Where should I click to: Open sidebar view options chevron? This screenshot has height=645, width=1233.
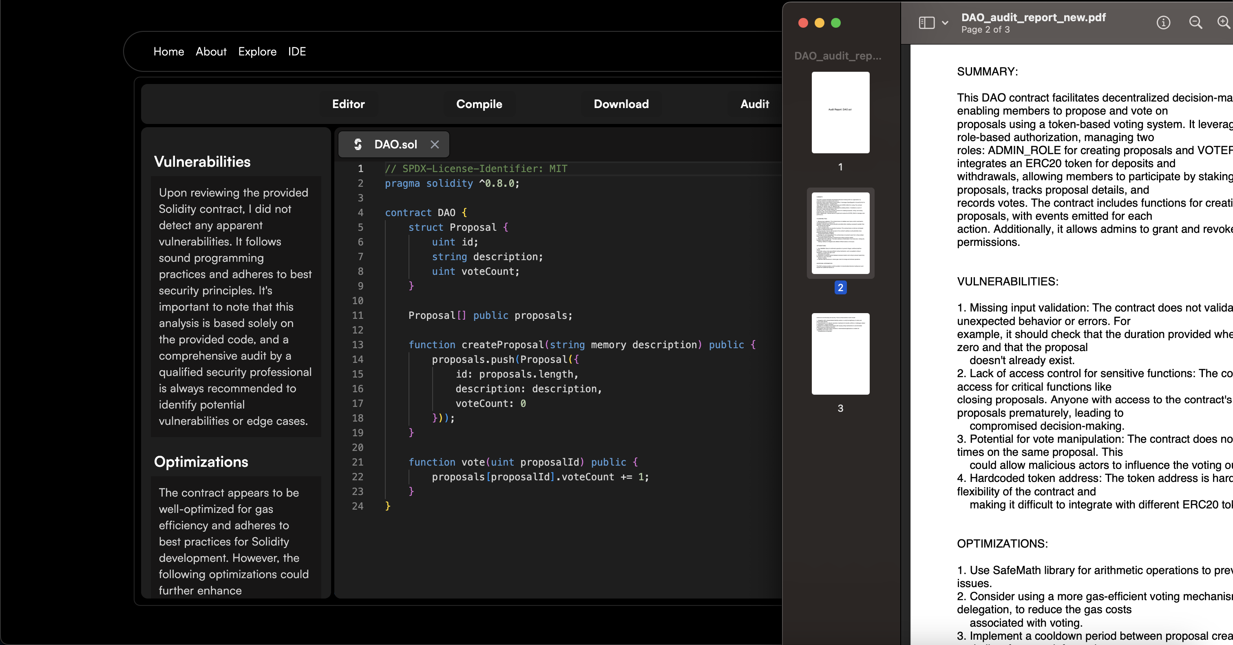(x=945, y=22)
